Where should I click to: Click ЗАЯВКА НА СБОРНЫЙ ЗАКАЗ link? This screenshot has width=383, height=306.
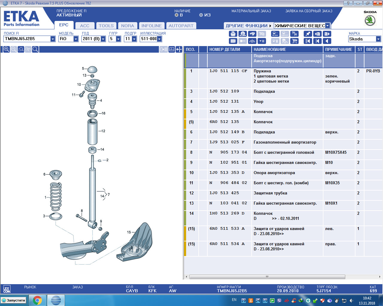click(309, 11)
